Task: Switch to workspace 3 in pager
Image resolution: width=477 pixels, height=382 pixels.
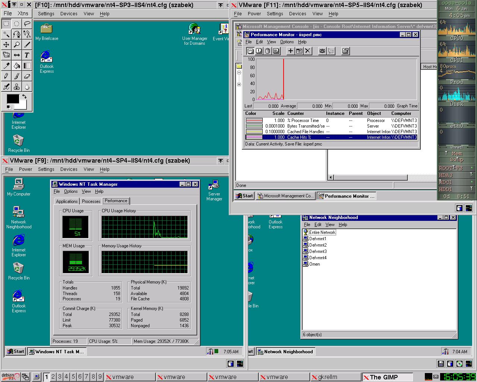Action: (x=60, y=377)
